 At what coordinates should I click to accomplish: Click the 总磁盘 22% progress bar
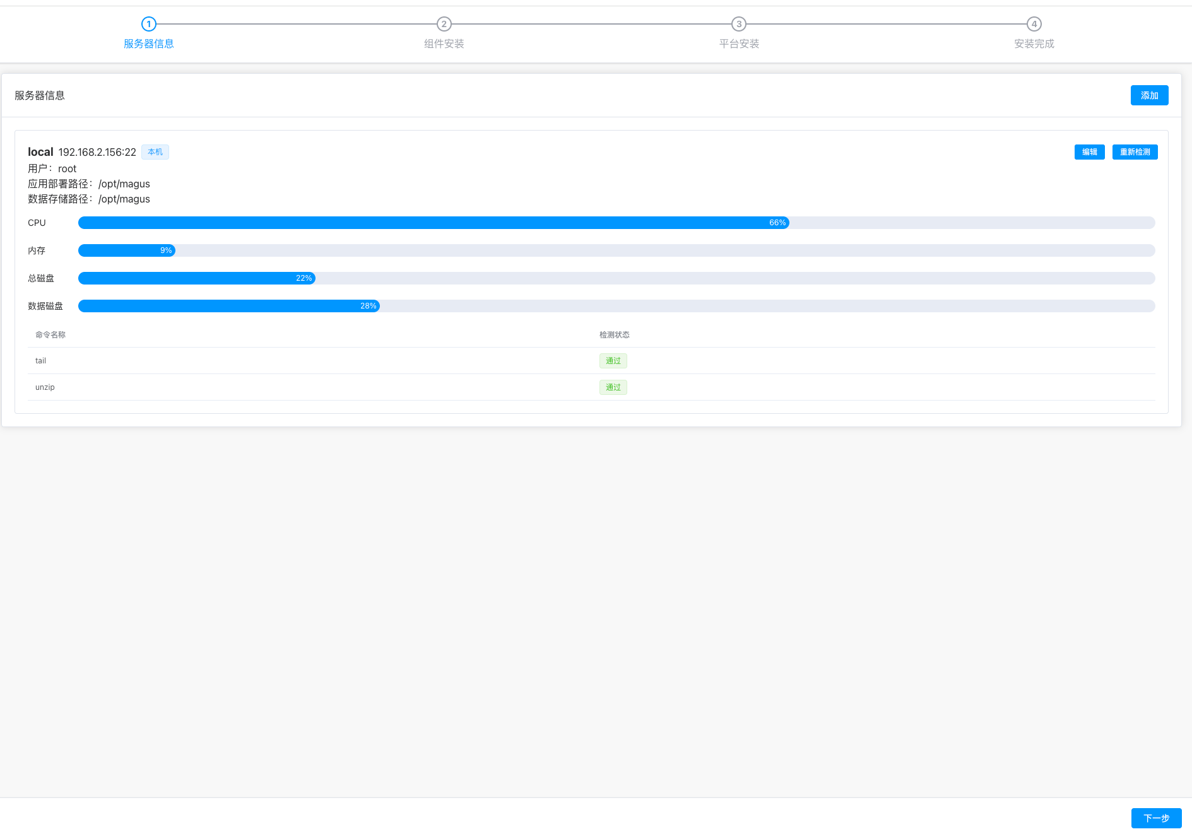(616, 278)
